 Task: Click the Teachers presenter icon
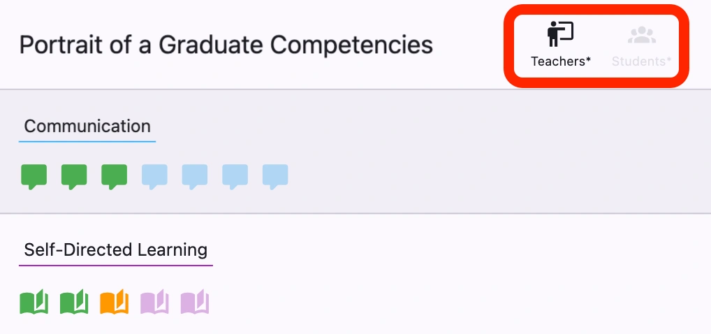click(560, 35)
